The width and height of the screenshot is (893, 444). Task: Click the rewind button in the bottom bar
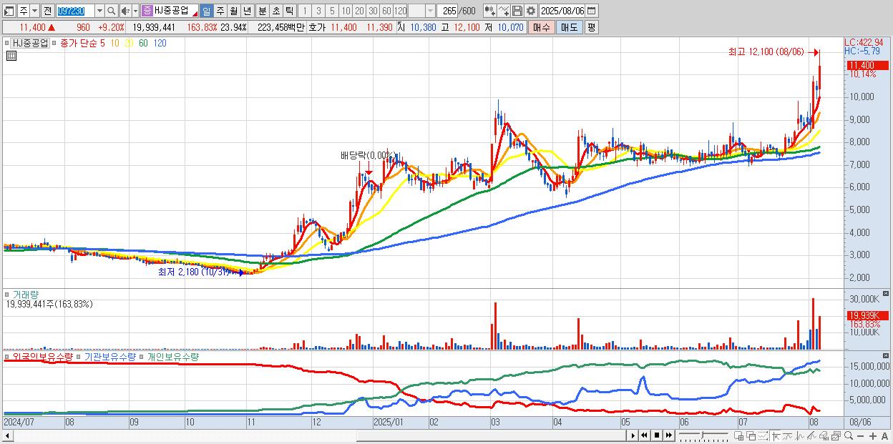coord(644,435)
